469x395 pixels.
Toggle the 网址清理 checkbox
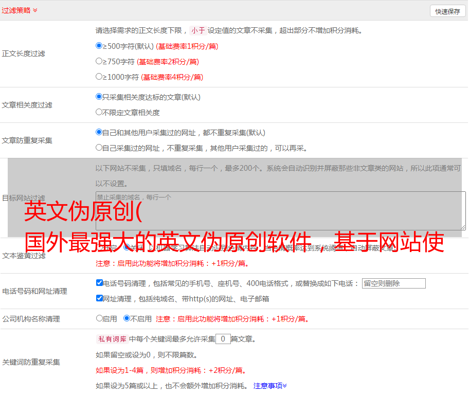pyautogui.click(x=99, y=298)
